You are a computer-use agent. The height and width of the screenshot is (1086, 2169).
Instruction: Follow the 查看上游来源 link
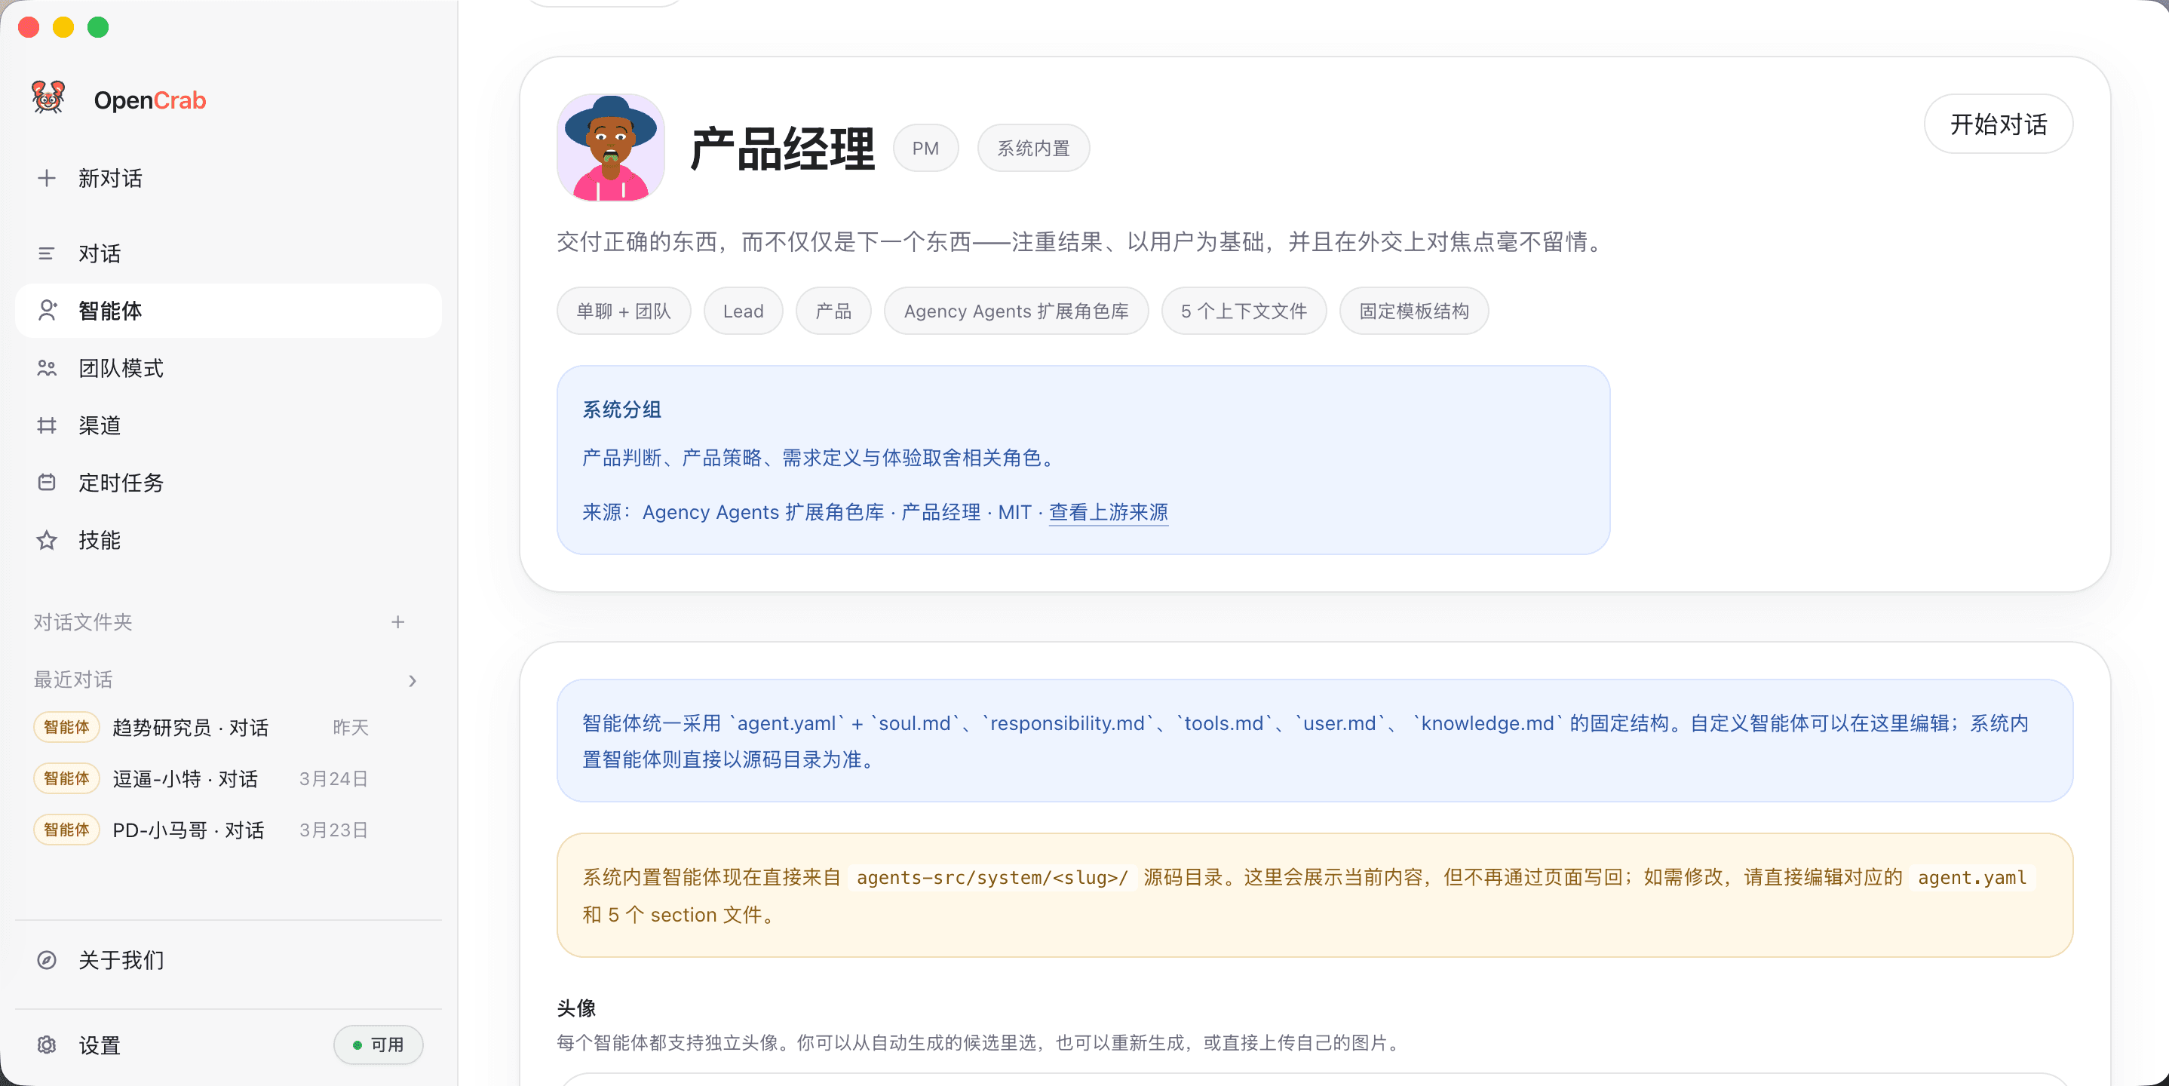[x=1108, y=512]
